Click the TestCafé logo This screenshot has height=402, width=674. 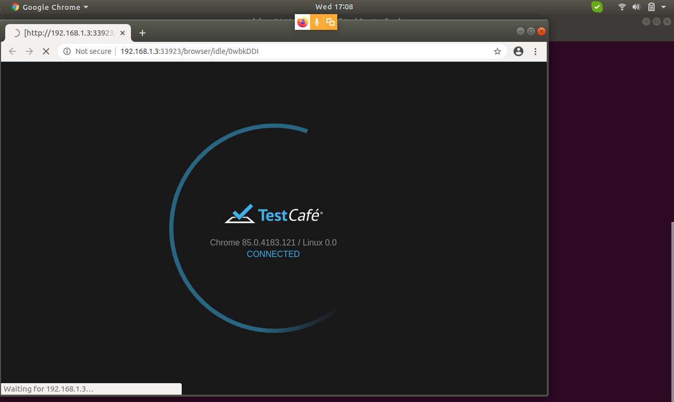[x=273, y=214]
